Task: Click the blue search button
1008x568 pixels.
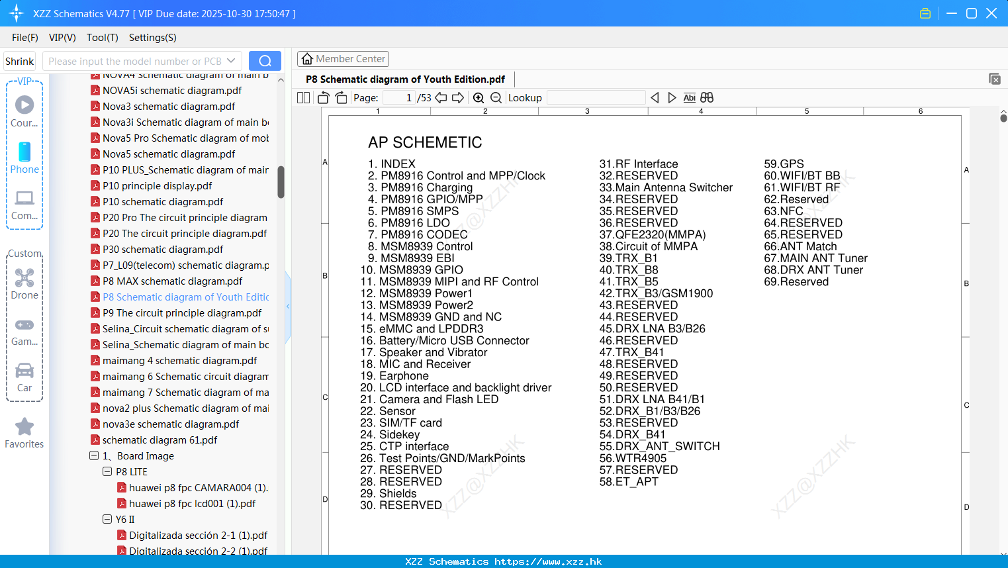Action: pos(265,61)
